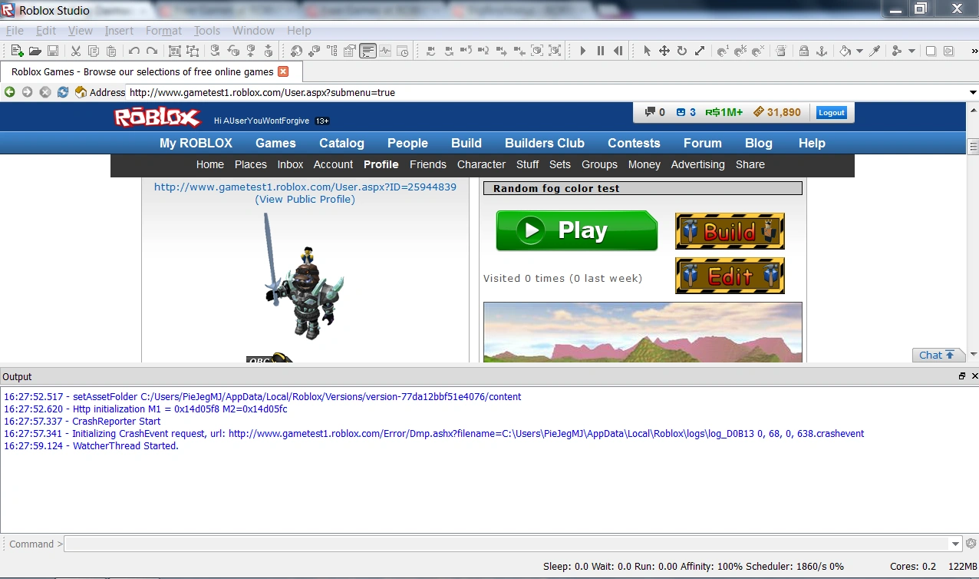Toggle the Output panel toolbar button
The width and height of the screenshot is (979, 579).
[368, 51]
